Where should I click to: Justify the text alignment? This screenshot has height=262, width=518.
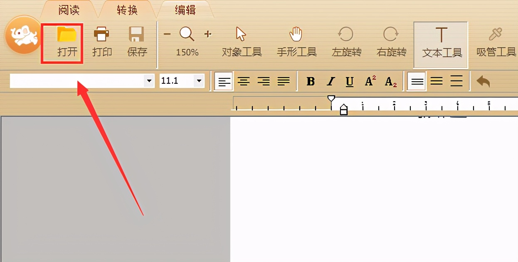pos(284,81)
